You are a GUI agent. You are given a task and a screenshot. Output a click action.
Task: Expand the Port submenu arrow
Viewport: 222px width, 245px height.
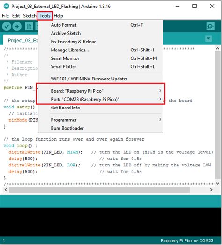[x=160, y=99]
